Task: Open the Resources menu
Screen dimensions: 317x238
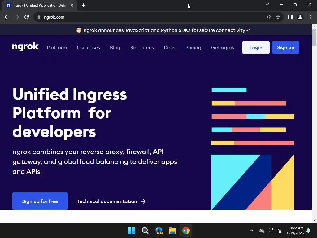Action: tap(142, 47)
